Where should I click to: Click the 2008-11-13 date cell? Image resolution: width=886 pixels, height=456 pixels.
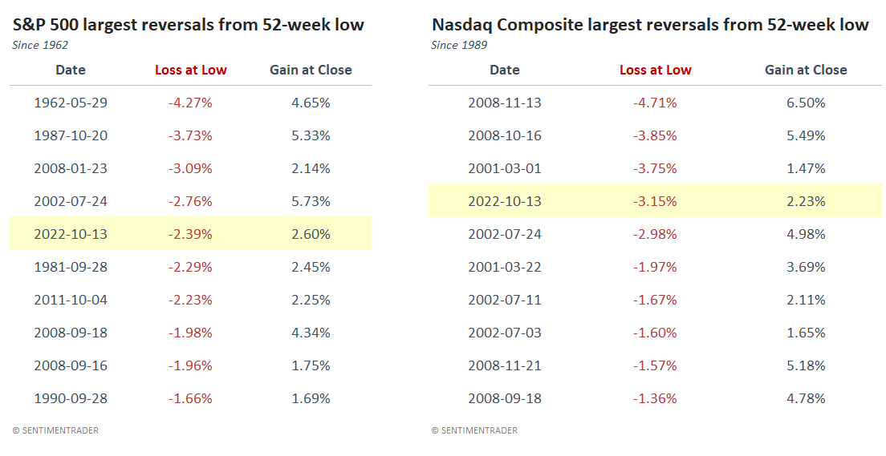505,103
